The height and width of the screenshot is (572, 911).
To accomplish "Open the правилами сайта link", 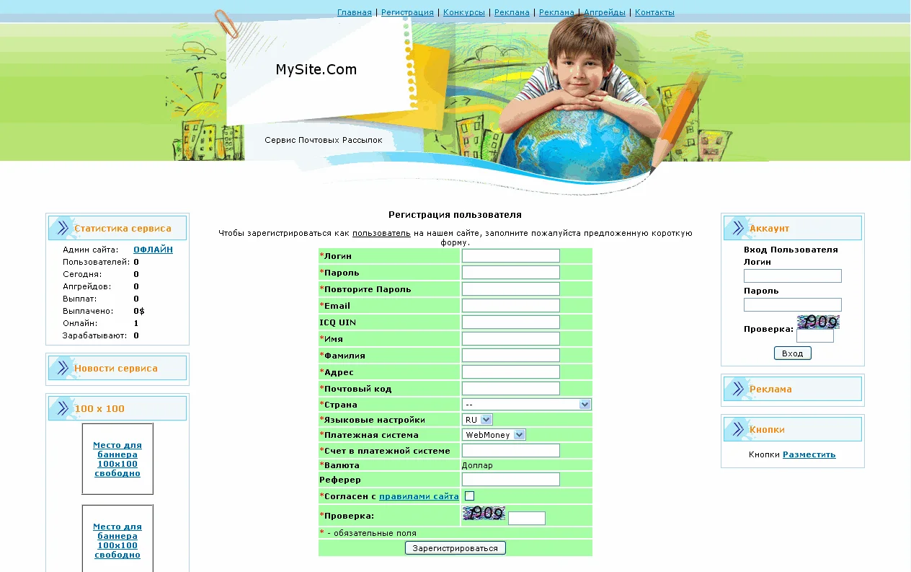I will point(419,496).
